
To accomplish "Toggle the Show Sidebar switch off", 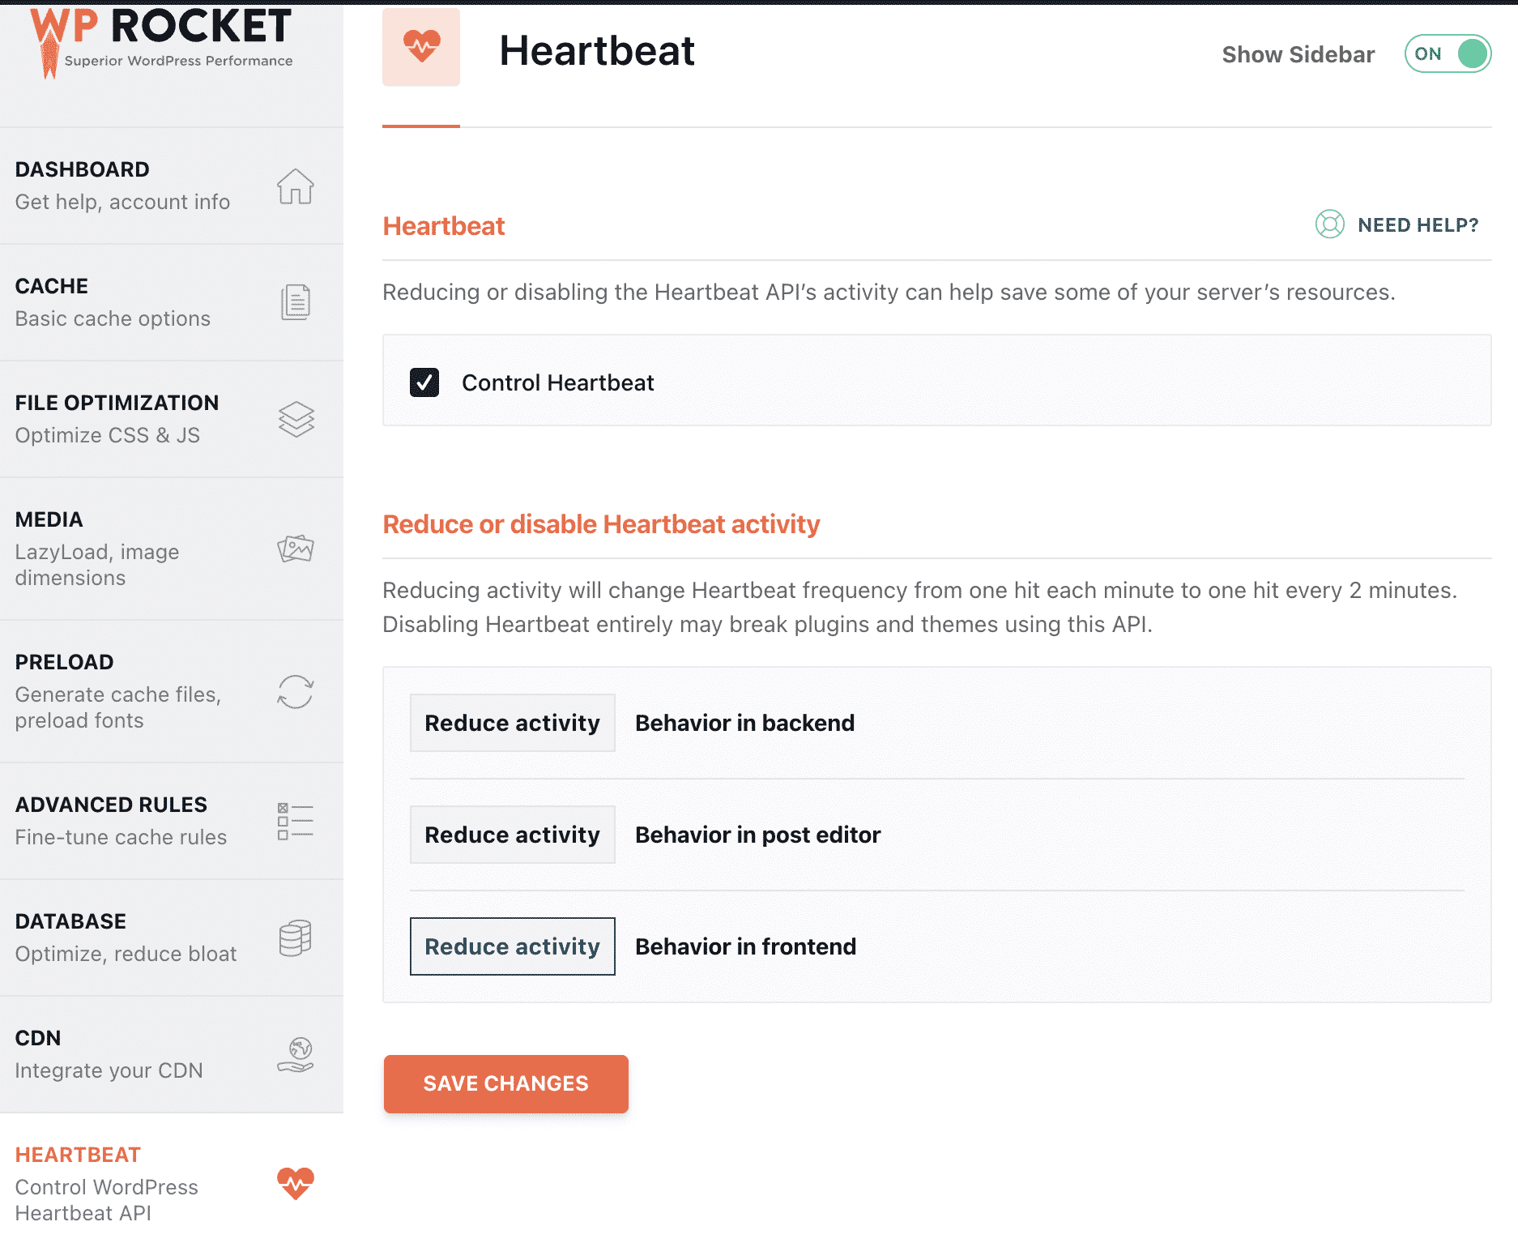I will pos(1447,53).
